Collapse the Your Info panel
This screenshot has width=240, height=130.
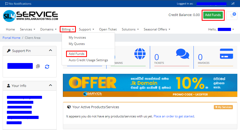pos(50,85)
